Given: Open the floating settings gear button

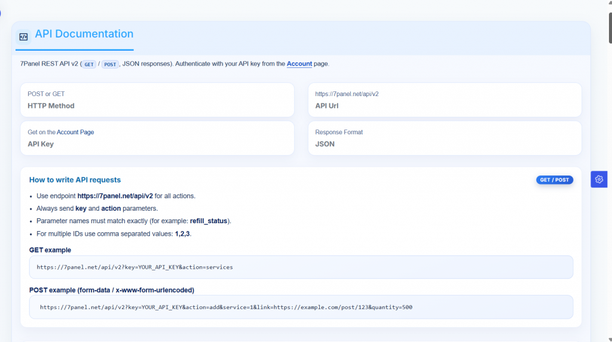Looking at the screenshot, I should (599, 180).
